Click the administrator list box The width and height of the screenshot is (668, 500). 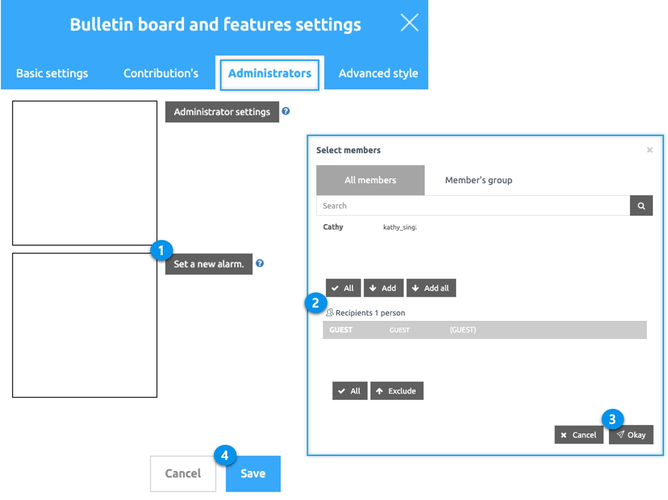pos(85,173)
